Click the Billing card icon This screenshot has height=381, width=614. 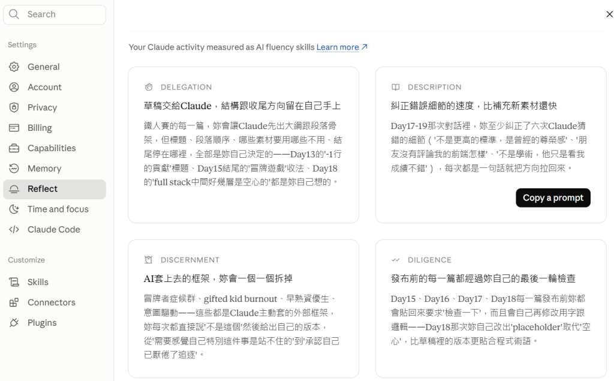pyautogui.click(x=14, y=128)
